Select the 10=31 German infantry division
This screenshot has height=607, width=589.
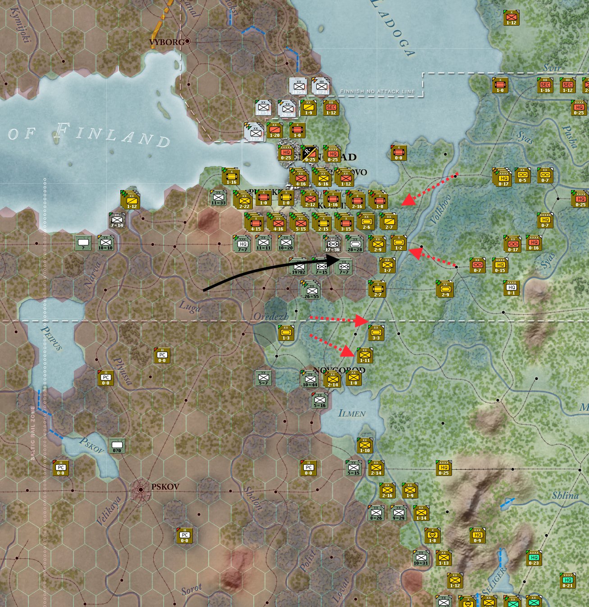(x=421, y=558)
